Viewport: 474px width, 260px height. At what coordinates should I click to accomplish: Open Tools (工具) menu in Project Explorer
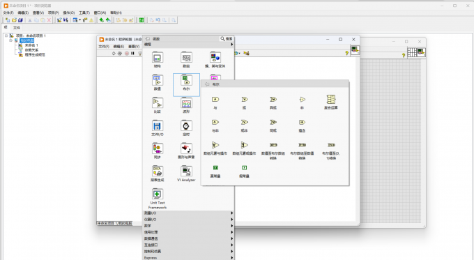[x=84, y=13]
